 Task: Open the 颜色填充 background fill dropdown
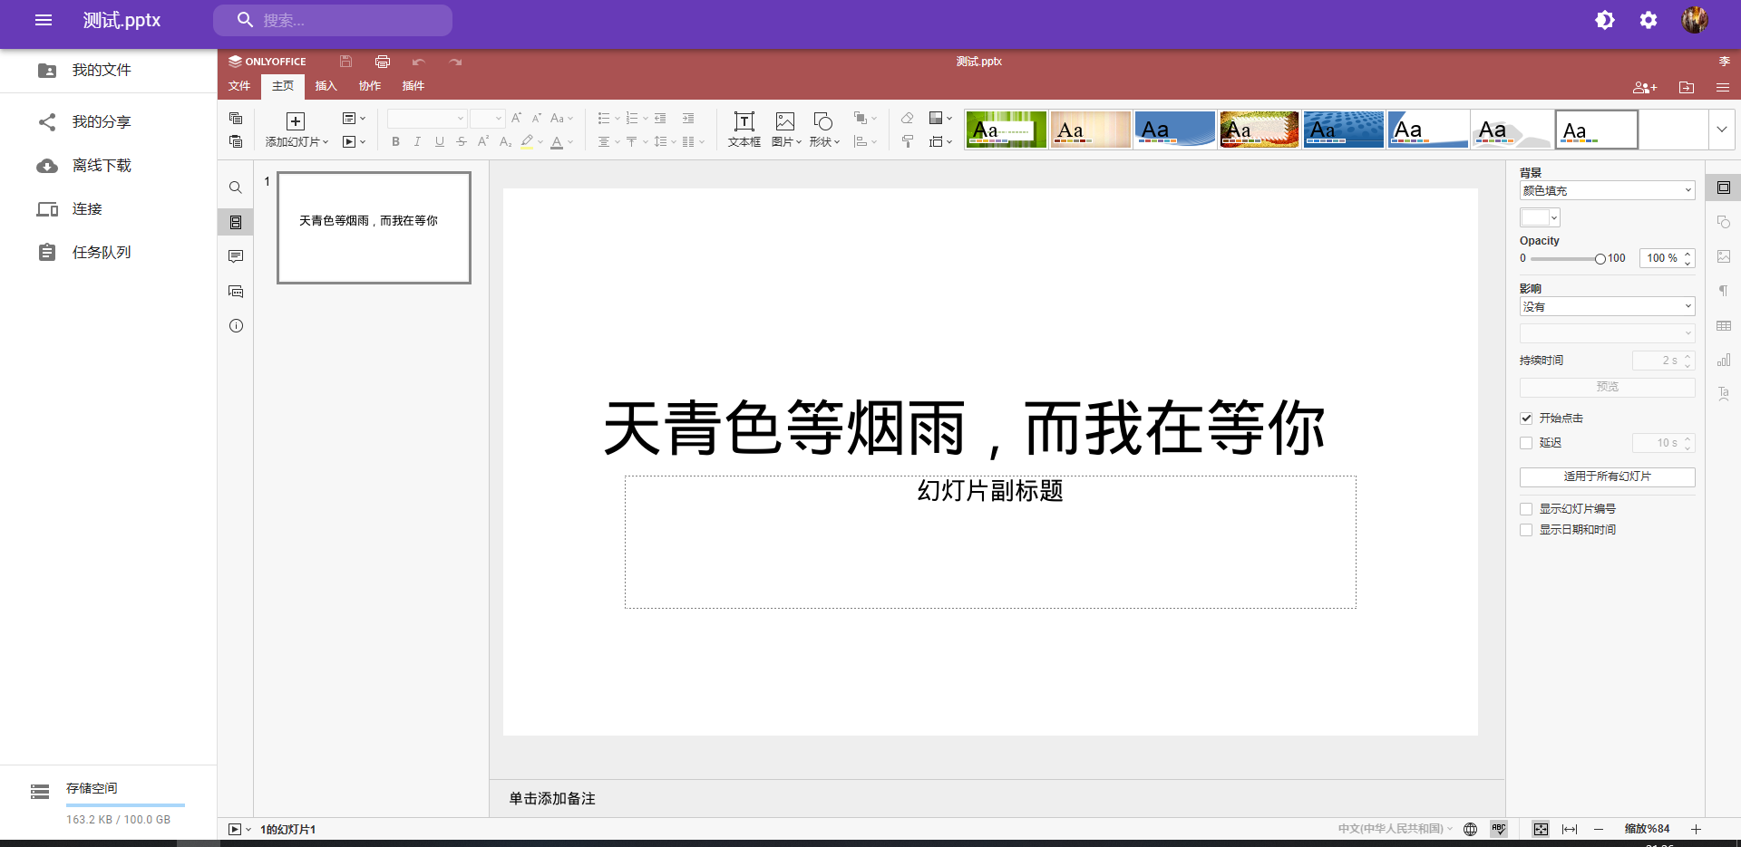[x=1606, y=190]
